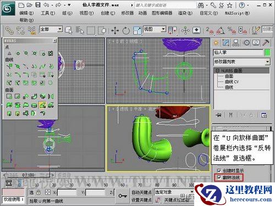The height and width of the screenshot is (206, 275).
Task: Click the binoculars search icon
Action: (x=201, y=5)
